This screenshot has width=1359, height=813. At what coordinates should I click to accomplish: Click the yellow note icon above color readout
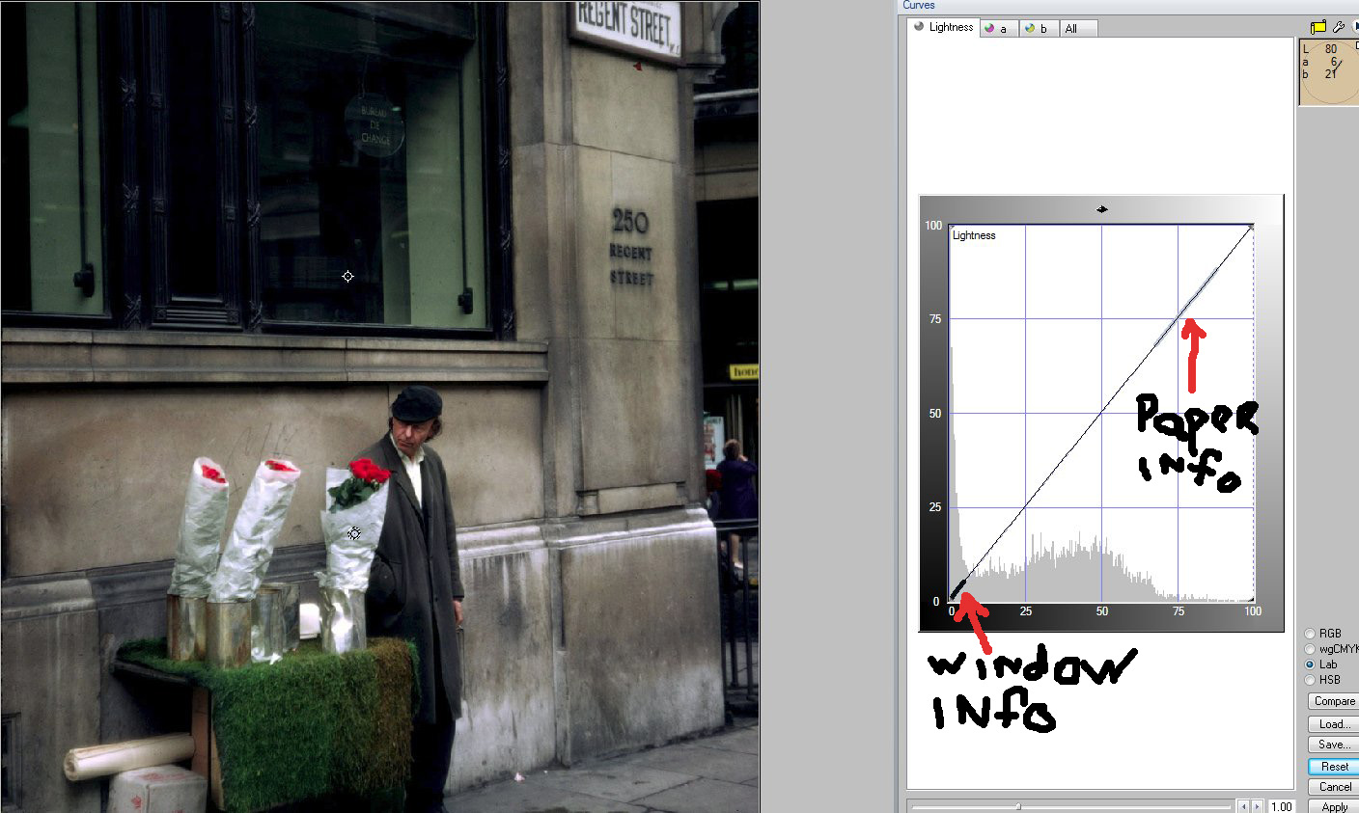tap(1318, 27)
